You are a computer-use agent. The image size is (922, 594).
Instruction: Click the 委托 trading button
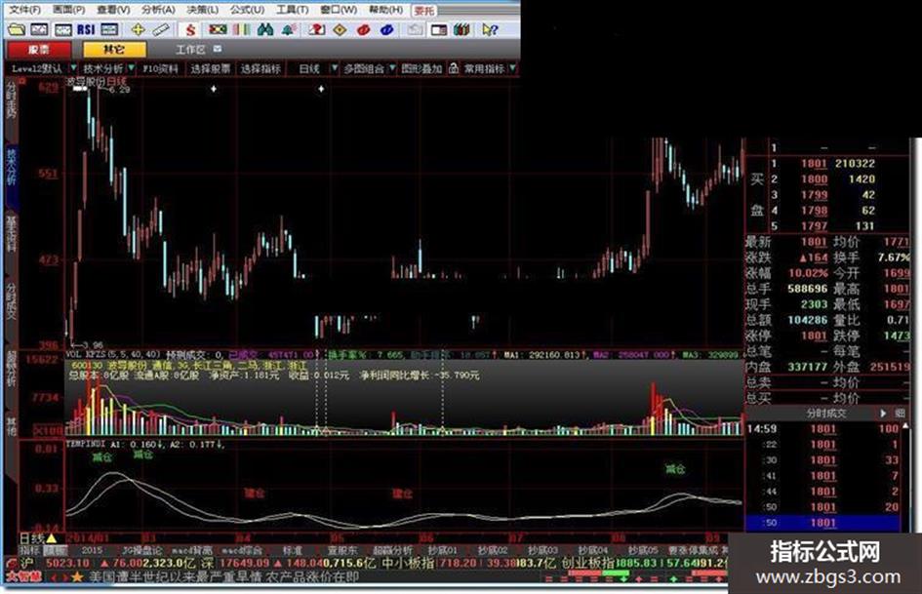[x=424, y=10]
